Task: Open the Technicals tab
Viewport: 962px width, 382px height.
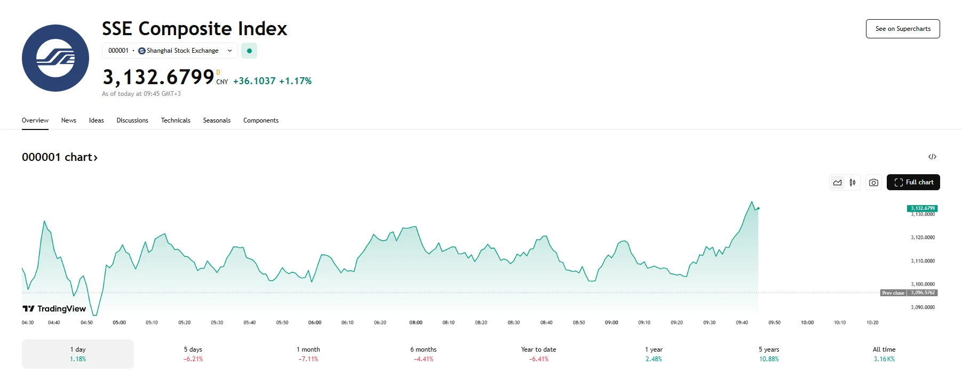Action: pos(176,120)
